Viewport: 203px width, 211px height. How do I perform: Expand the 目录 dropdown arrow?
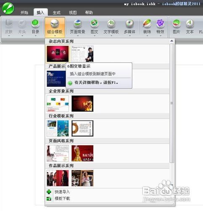tap(35, 36)
